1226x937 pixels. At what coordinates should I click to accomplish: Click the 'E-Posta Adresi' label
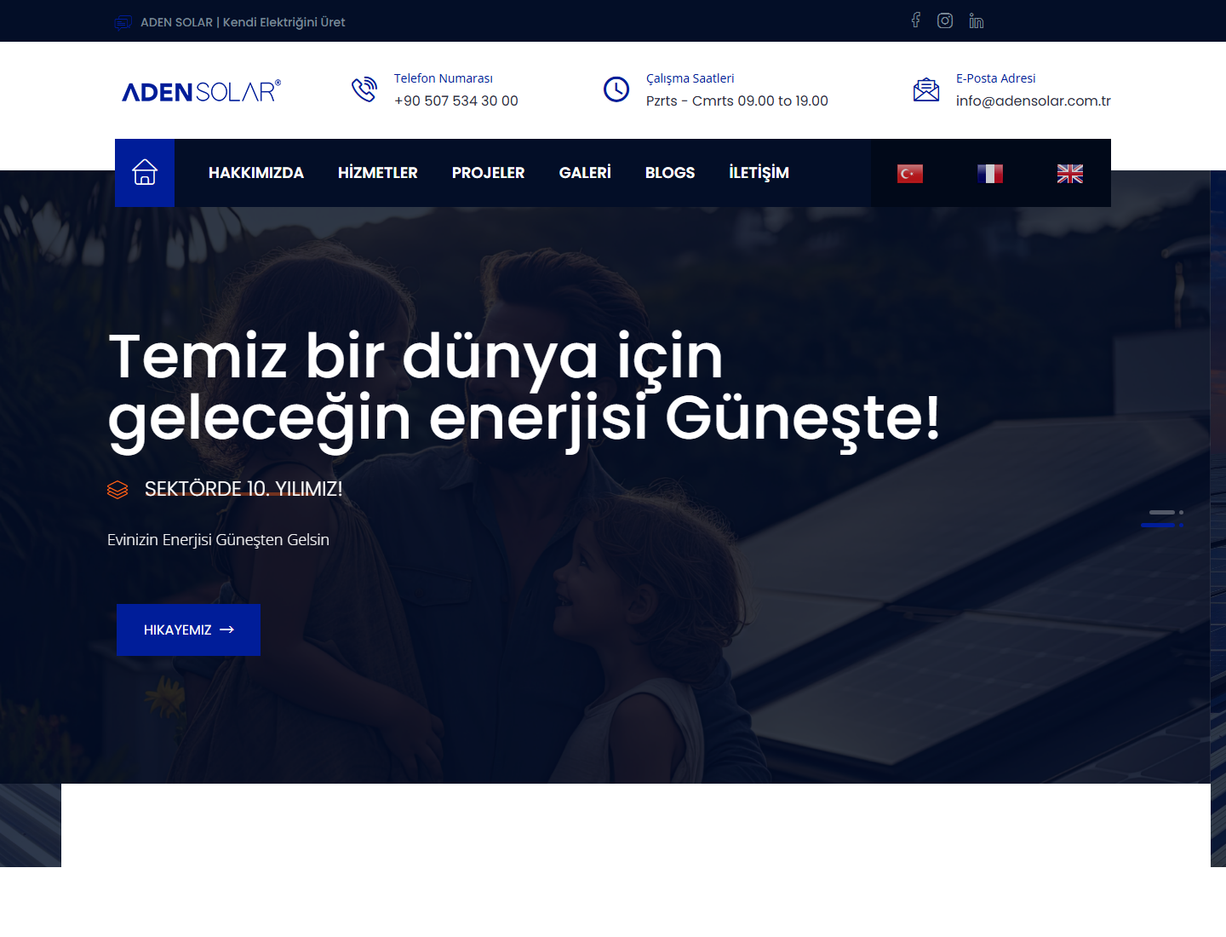(x=996, y=78)
